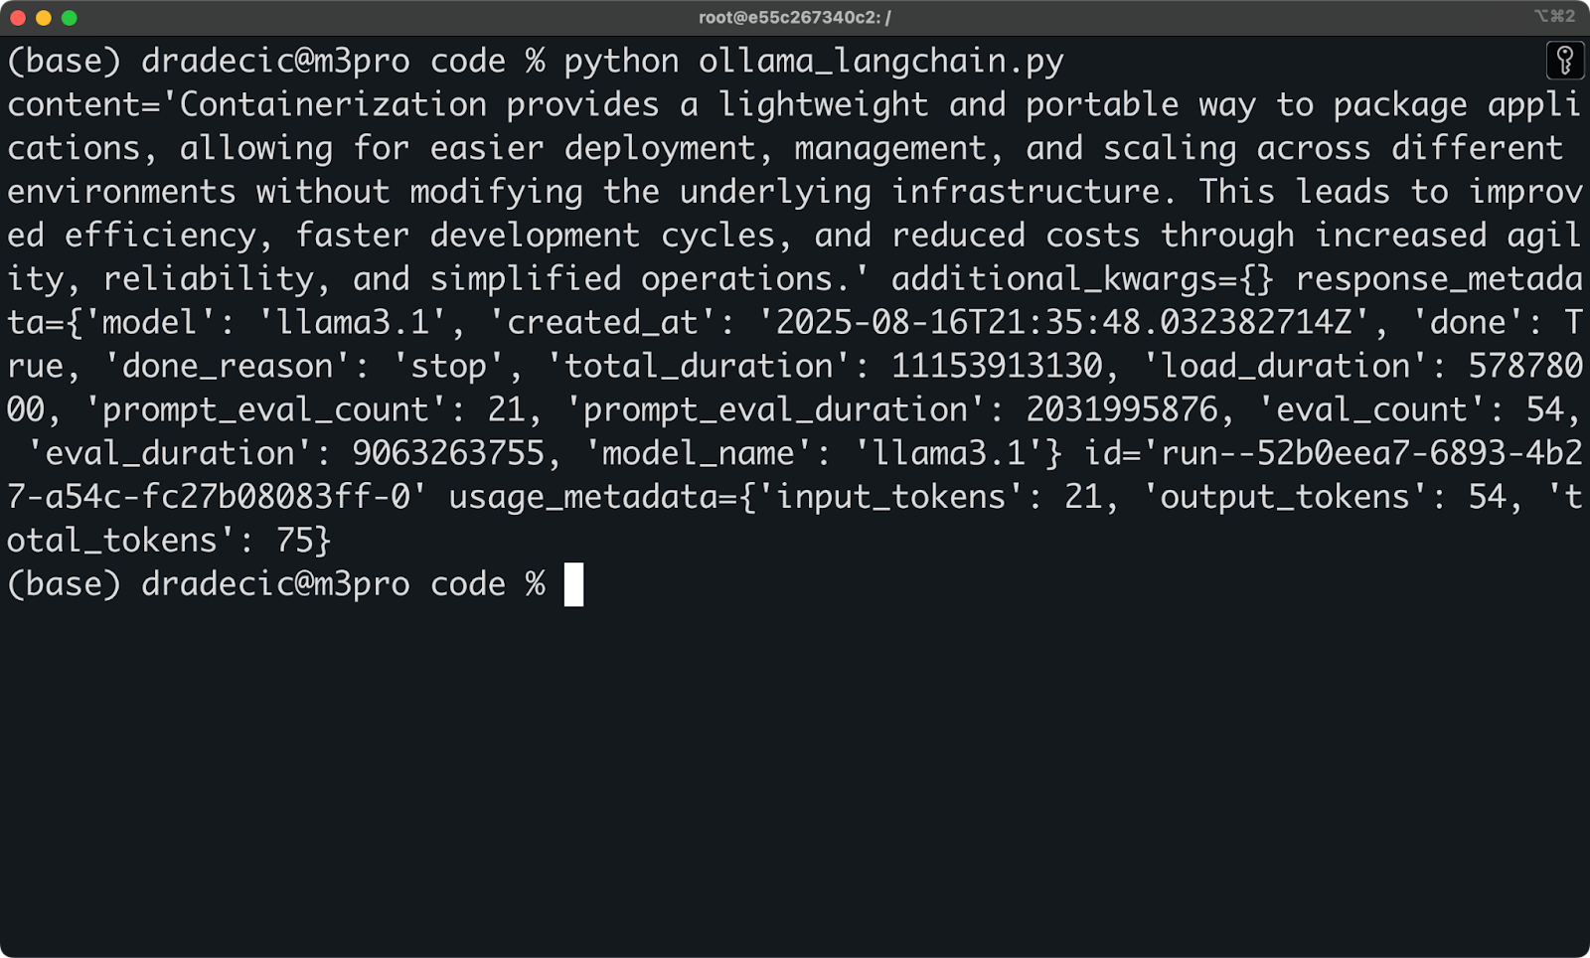This screenshot has height=958, width=1590.
Task: Click the command python ollama_langchain.py
Action: coord(815,60)
